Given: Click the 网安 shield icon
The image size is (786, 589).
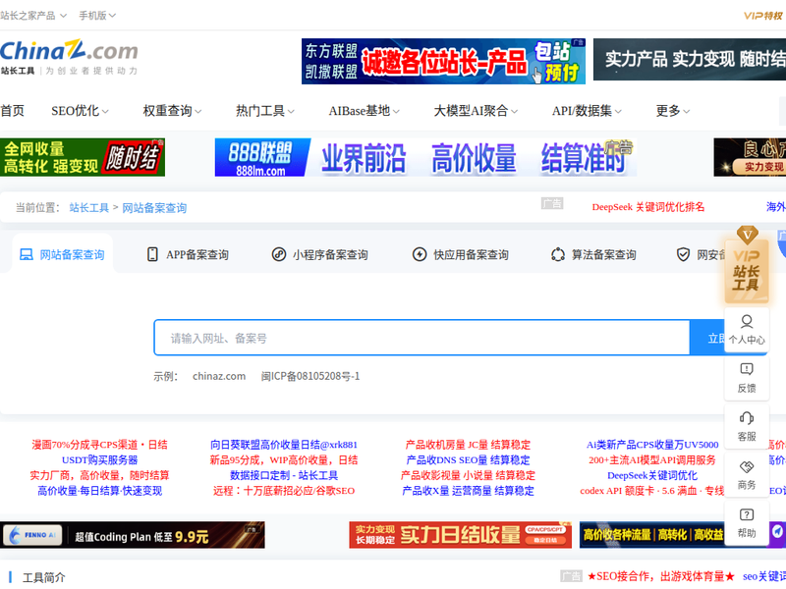Looking at the screenshot, I should (x=683, y=254).
